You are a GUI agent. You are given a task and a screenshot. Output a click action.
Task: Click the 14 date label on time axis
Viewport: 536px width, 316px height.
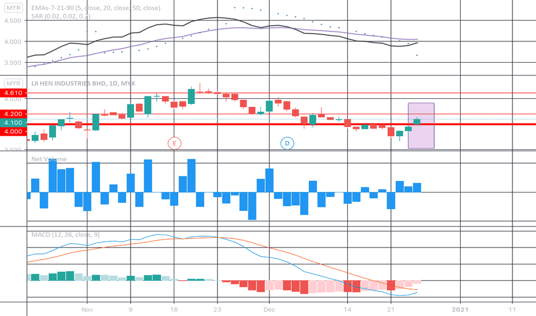click(347, 310)
